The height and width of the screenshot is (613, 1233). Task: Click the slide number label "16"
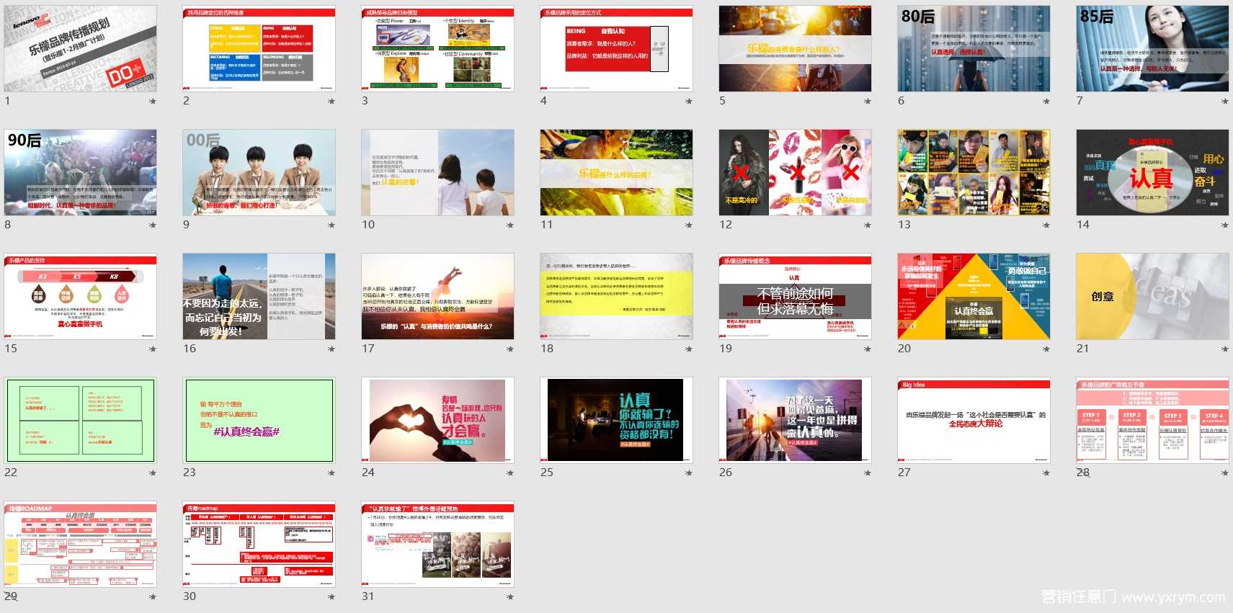click(x=190, y=349)
